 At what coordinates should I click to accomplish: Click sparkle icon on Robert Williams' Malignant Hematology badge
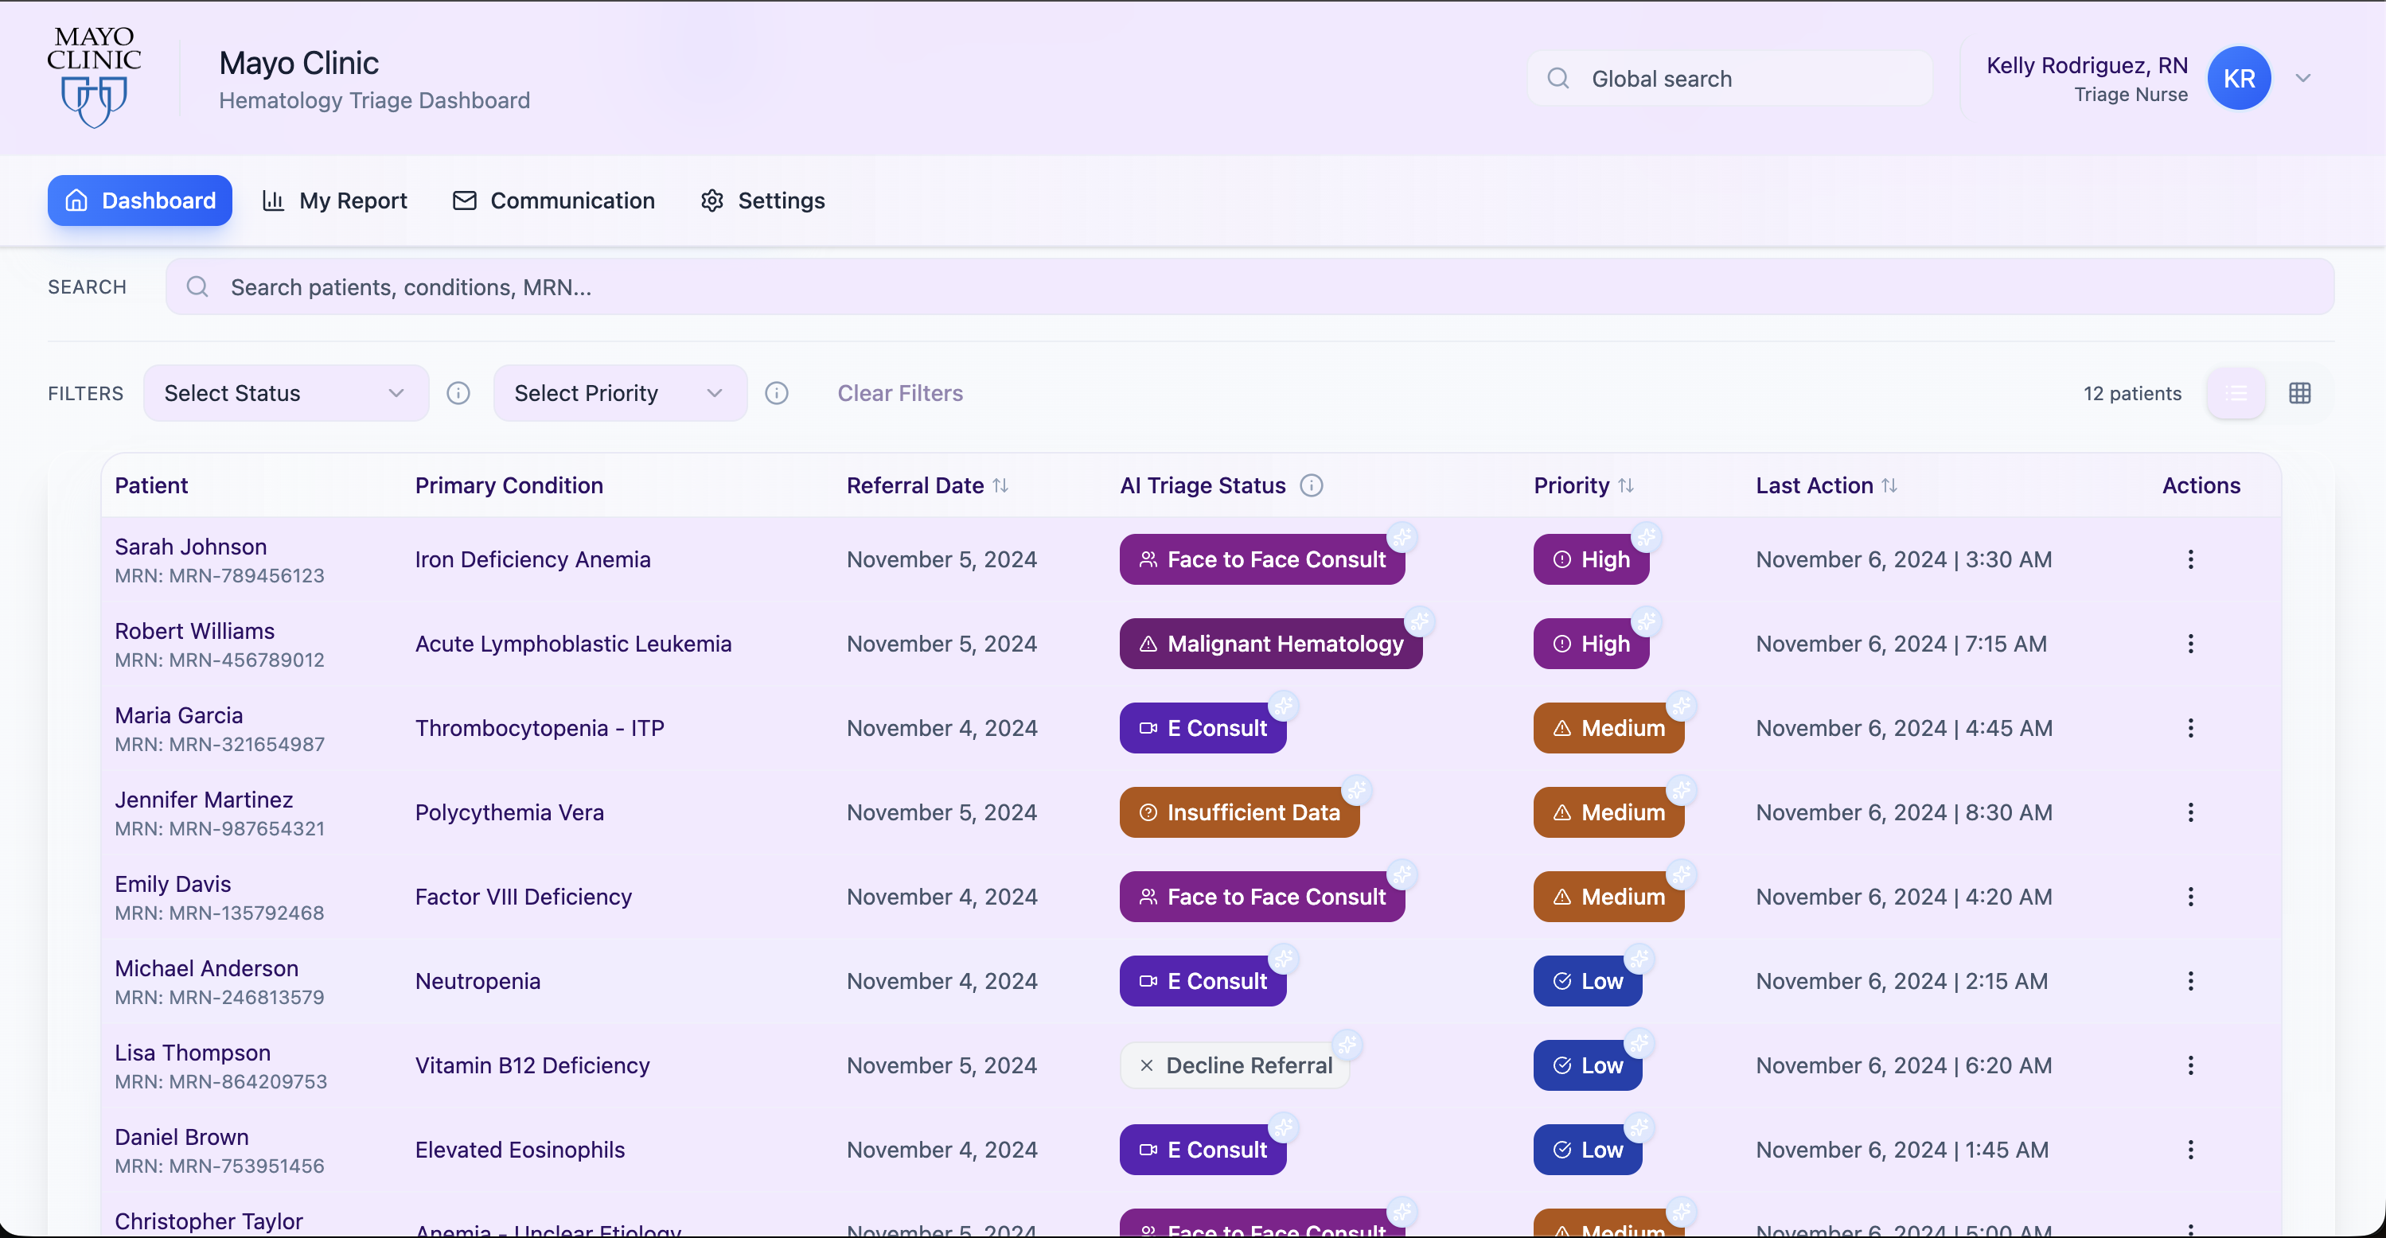pyautogui.click(x=1419, y=621)
